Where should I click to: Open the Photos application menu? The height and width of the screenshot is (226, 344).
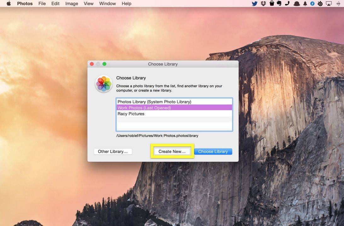pyautogui.click(x=25, y=3)
